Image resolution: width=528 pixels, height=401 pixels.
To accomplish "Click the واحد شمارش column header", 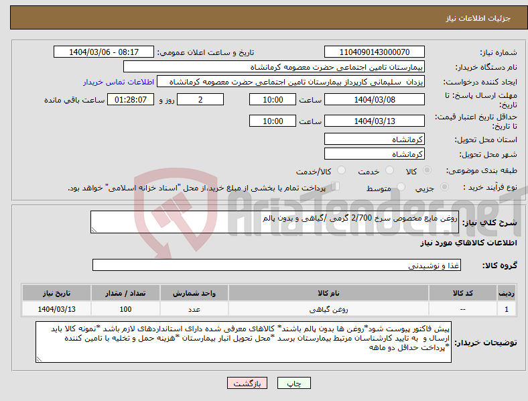I will click(194, 293).
